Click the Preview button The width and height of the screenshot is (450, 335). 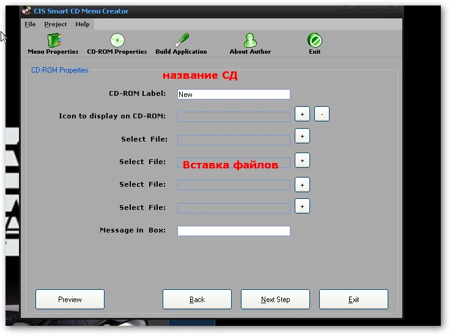[70, 299]
